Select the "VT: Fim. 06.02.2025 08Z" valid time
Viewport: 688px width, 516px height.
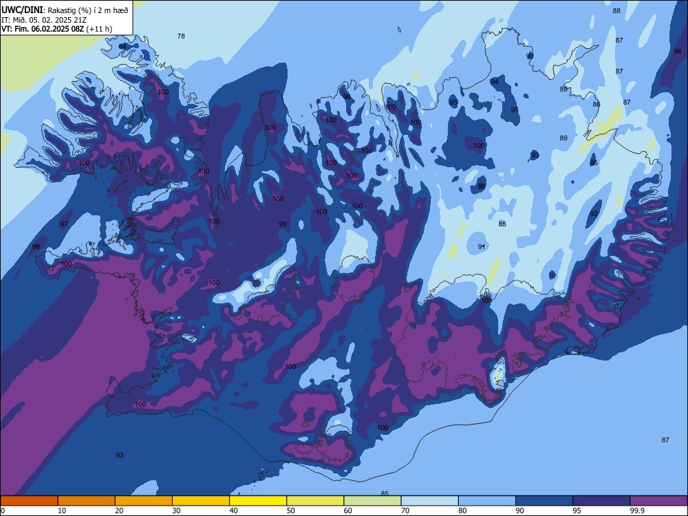point(43,29)
